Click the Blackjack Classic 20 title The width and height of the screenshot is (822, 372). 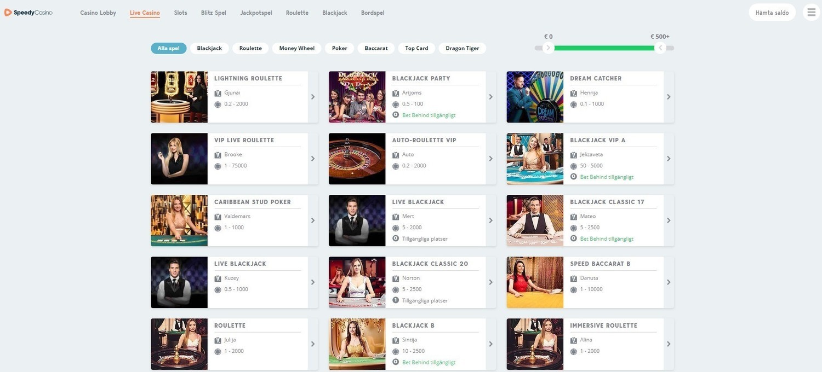pyautogui.click(x=430, y=264)
